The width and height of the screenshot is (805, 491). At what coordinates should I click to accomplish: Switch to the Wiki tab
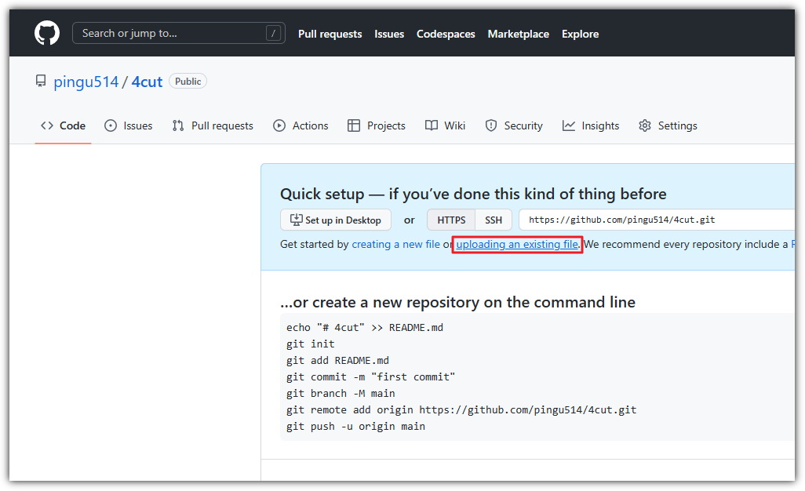(445, 125)
